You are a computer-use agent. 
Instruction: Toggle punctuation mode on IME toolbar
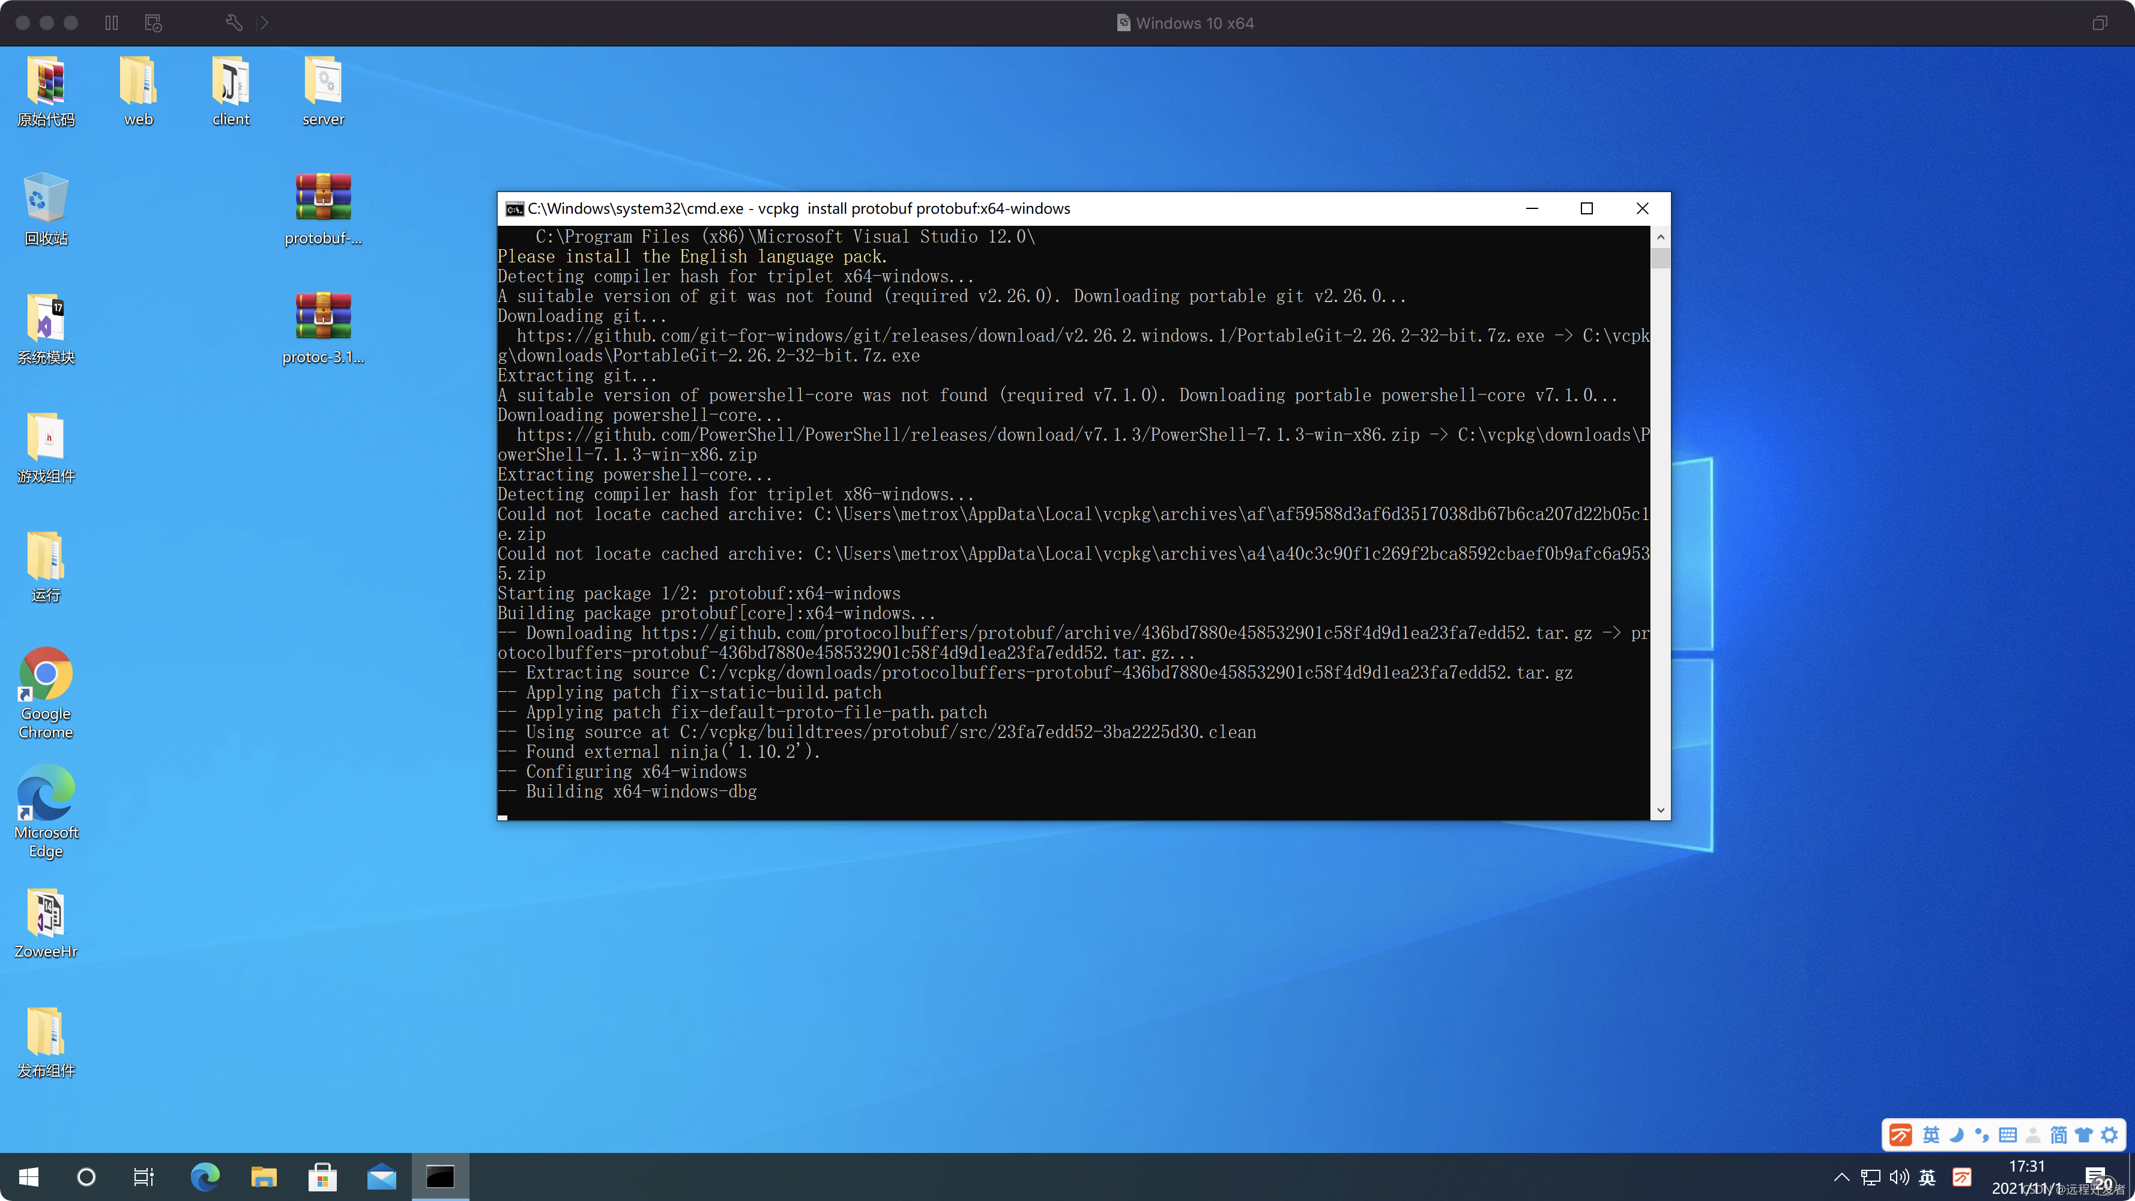(x=1982, y=1135)
